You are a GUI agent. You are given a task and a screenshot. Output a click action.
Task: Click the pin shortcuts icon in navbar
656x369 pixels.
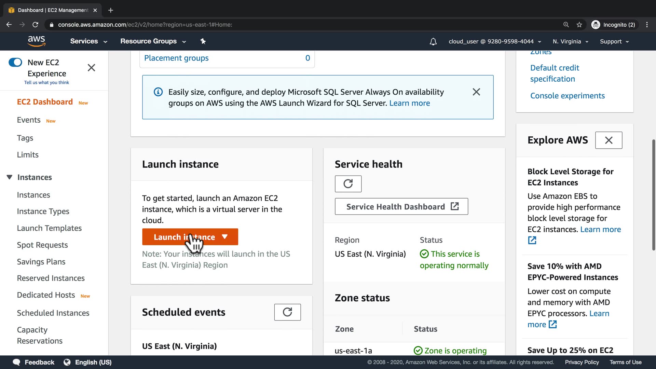click(203, 41)
